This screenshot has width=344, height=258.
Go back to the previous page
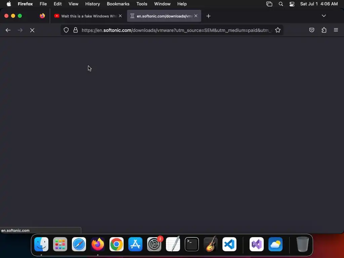click(x=8, y=30)
